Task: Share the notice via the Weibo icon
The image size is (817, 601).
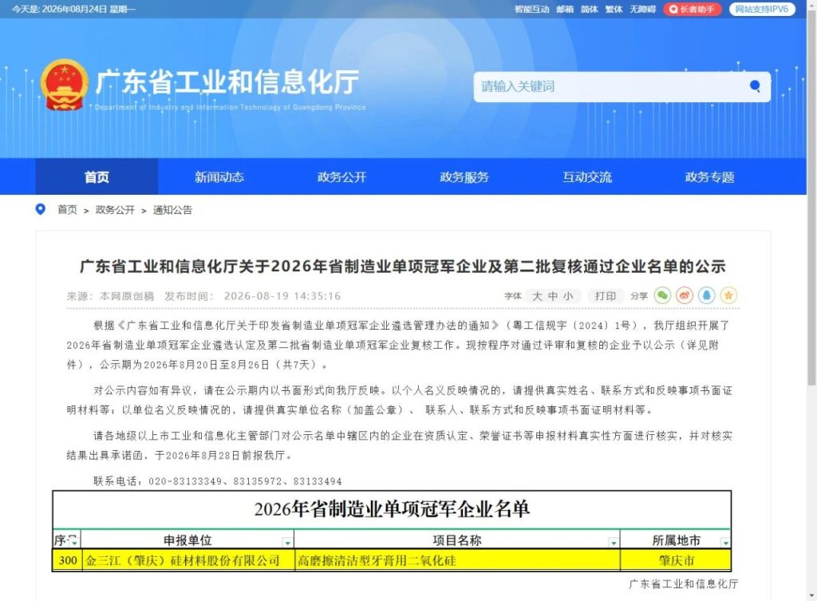Action: [684, 295]
